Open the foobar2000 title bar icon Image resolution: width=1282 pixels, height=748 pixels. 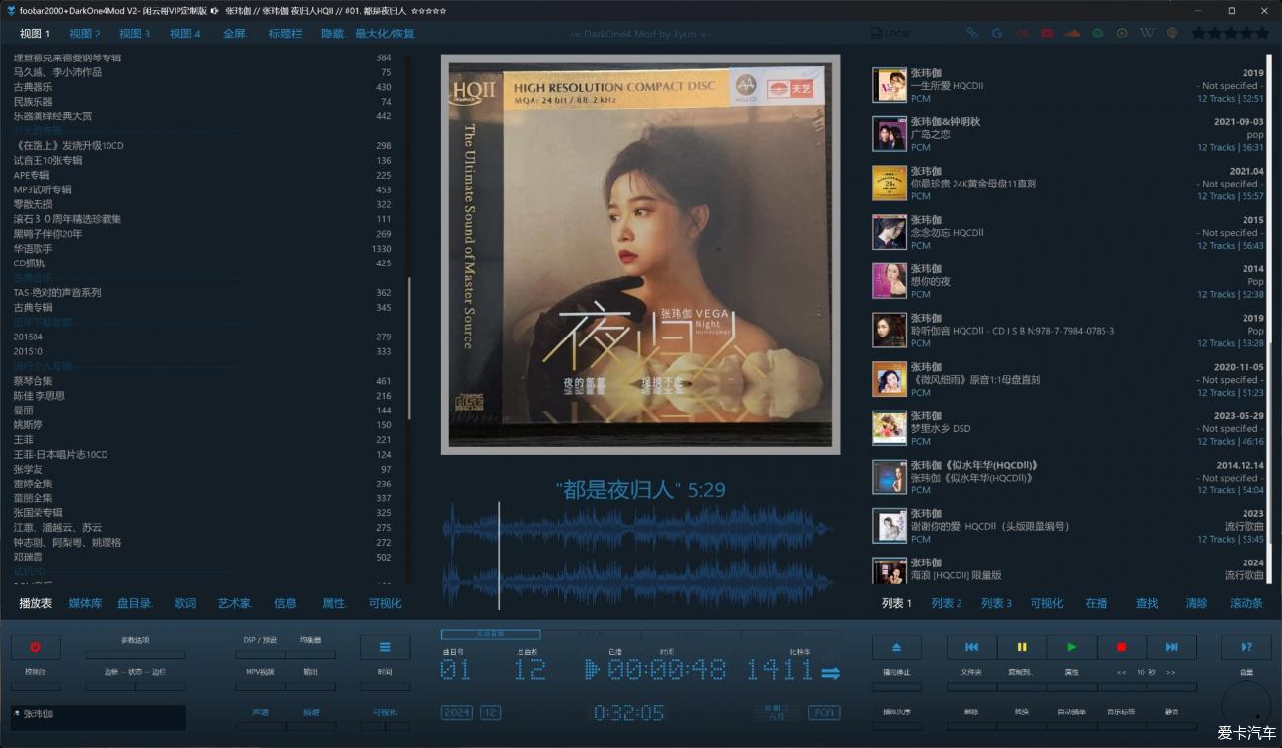coord(10,10)
